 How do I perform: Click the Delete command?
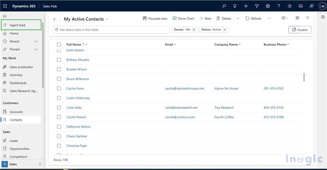click(x=224, y=18)
